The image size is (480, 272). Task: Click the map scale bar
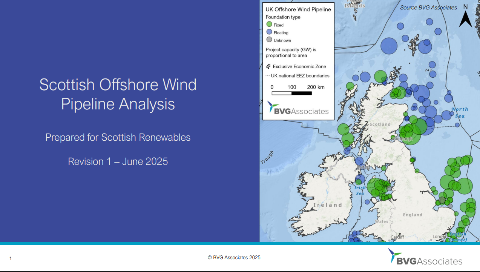click(x=292, y=93)
